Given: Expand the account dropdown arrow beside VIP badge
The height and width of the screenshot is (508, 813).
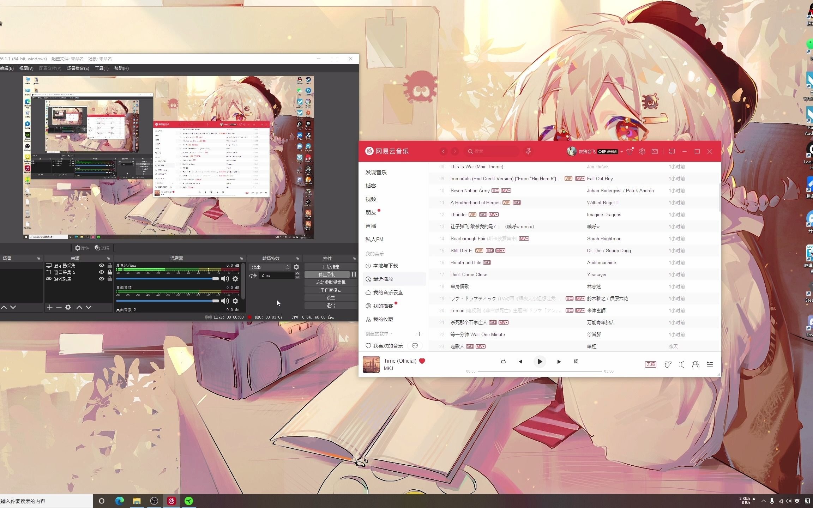Looking at the screenshot, I should coord(622,152).
